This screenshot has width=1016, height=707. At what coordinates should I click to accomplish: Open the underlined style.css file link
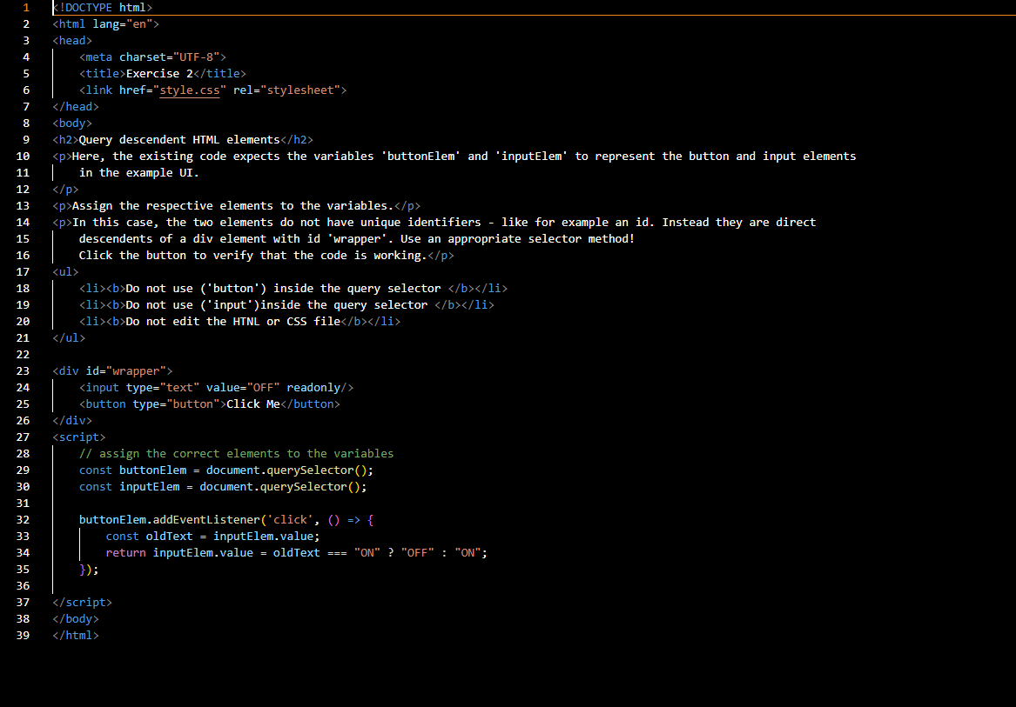point(189,90)
